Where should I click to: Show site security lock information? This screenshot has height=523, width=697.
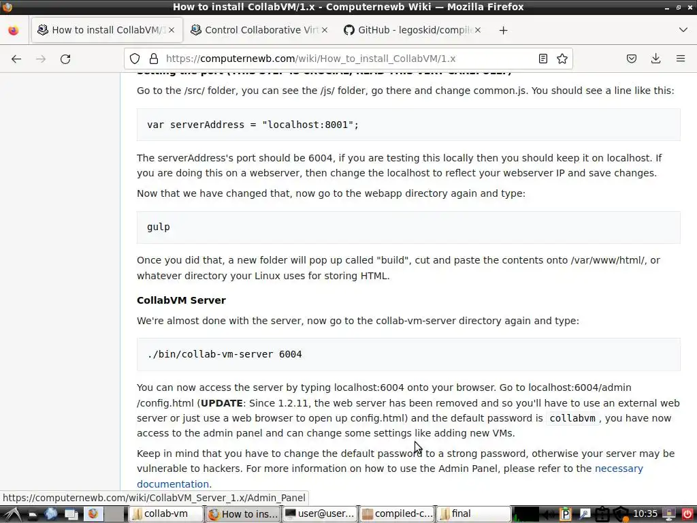click(x=154, y=59)
